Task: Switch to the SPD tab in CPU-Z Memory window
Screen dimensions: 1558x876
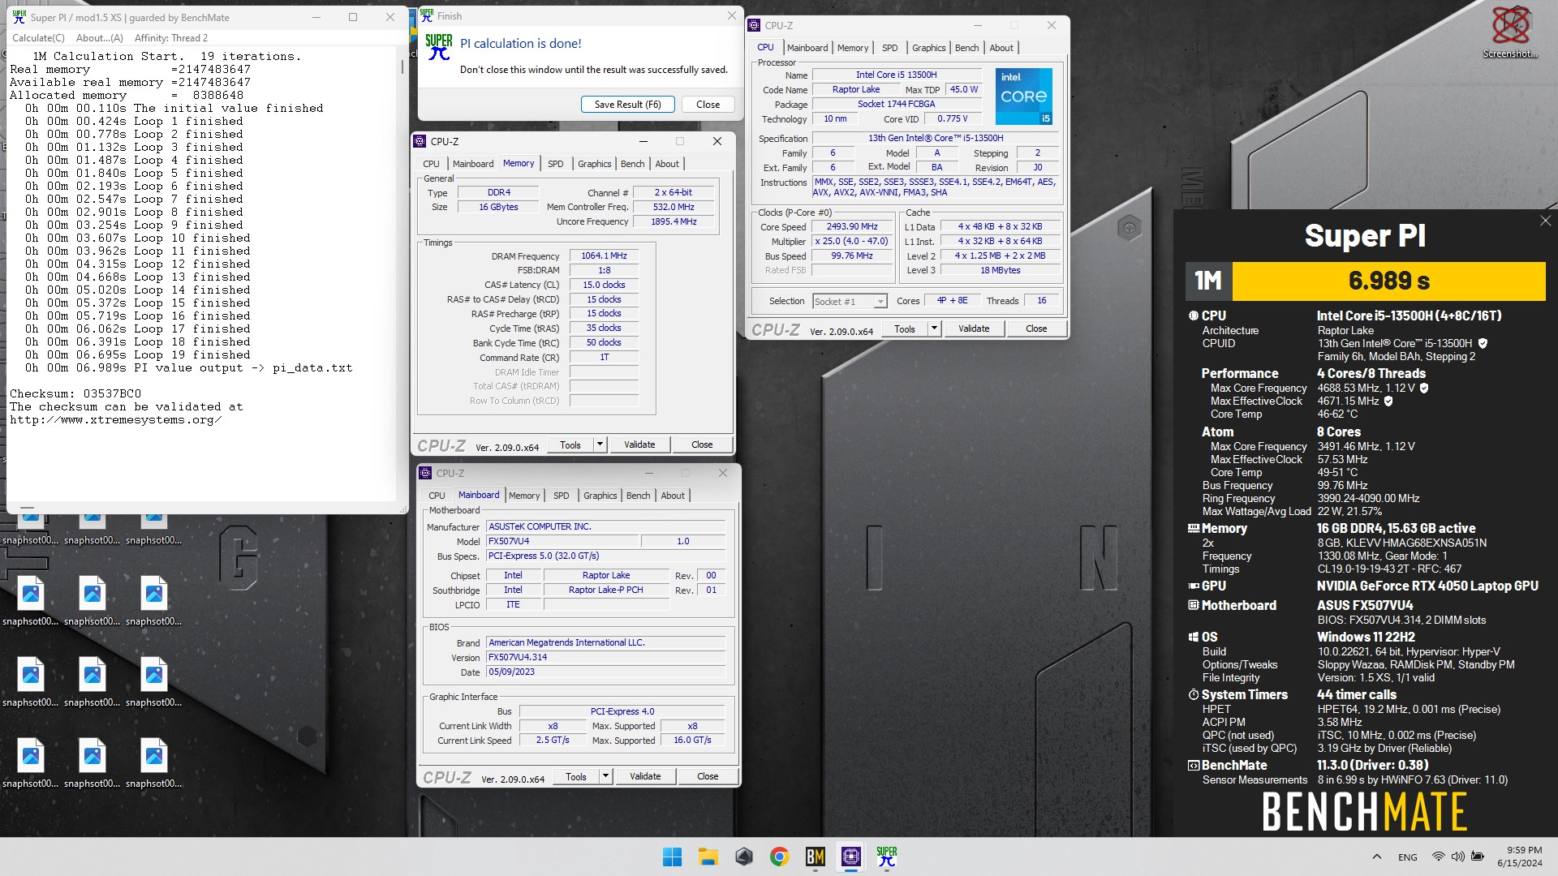Action: [555, 164]
